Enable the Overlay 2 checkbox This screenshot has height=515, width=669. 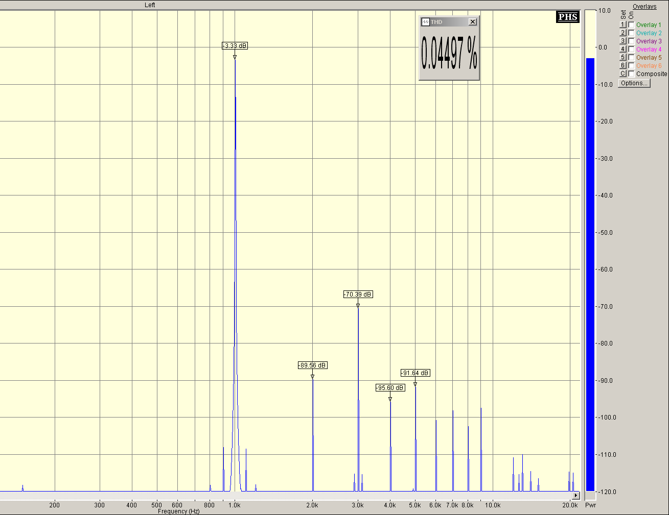pos(632,33)
